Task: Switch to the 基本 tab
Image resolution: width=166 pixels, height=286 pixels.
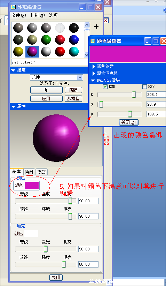Action: pos(17,172)
